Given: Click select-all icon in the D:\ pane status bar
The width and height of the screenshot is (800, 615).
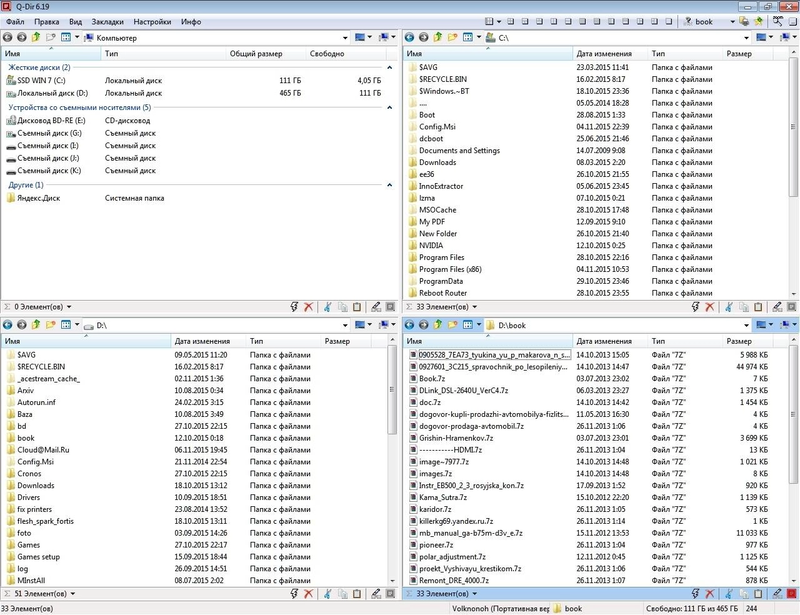Looking at the screenshot, I should pyautogui.click(x=391, y=594).
